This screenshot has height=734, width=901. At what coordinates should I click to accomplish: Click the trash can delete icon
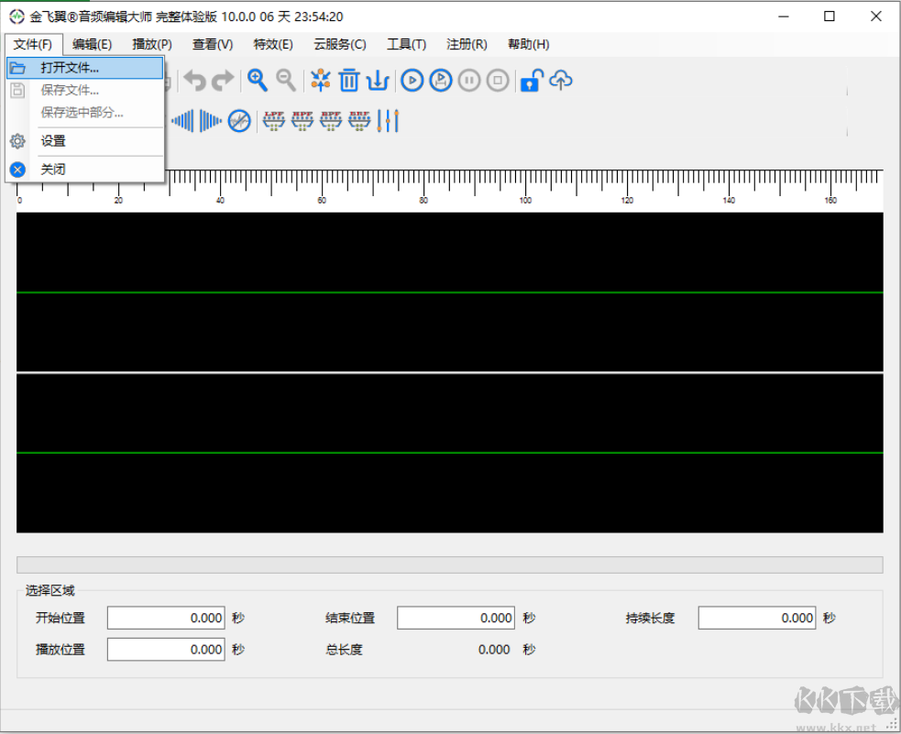(x=348, y=81)
